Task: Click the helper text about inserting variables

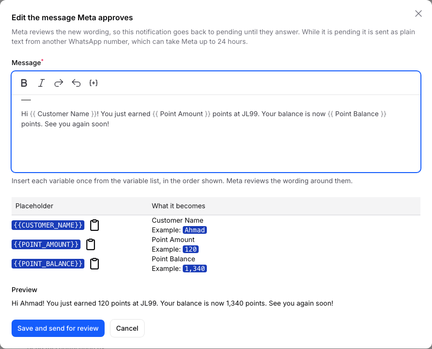Action: pyautogui.click(x=182, y=181)
